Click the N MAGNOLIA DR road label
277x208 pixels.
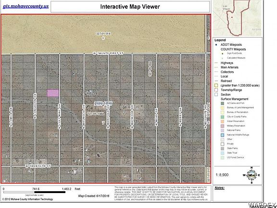(84, 117)
